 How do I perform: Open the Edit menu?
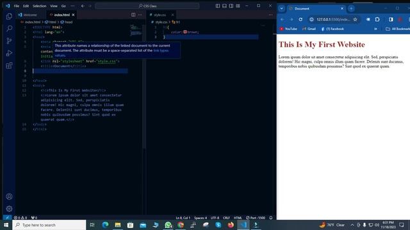click(26, 6)
